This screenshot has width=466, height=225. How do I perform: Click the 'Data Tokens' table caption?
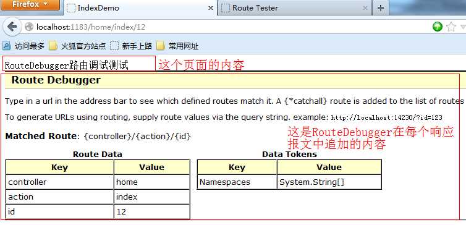(289, 155)
